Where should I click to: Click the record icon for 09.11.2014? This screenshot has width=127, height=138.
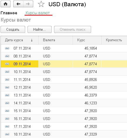click(7, 64)
